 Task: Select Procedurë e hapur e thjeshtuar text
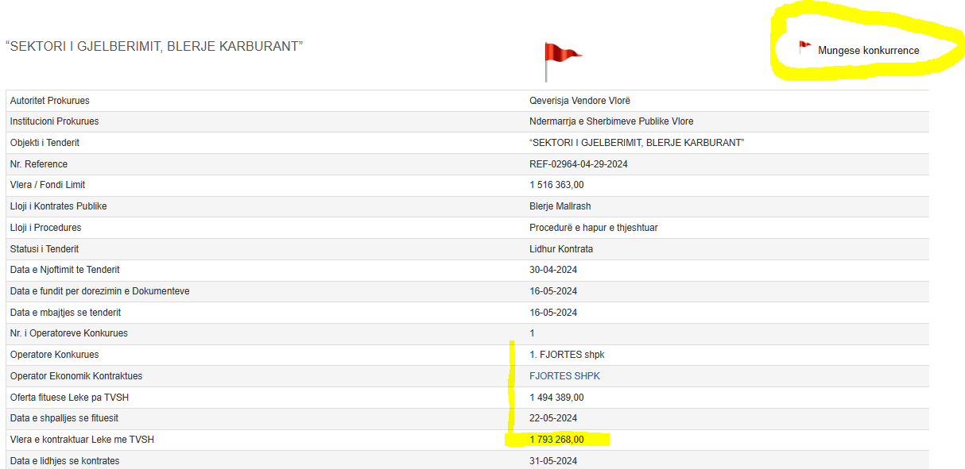(x=593, y=228)
